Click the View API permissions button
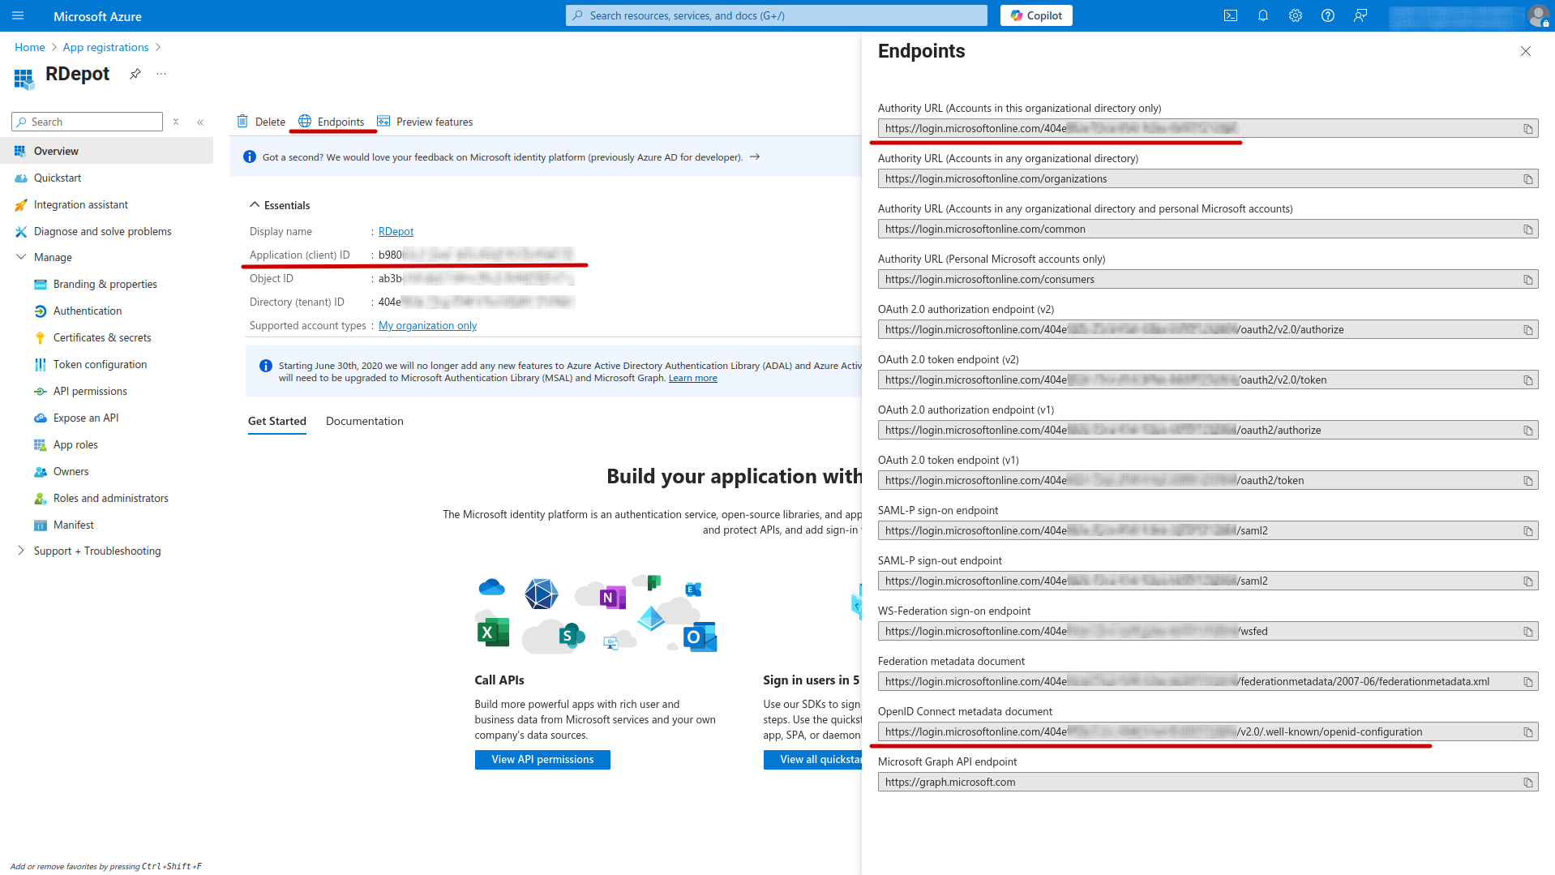Screen dimensions: 1555x875 542,759
